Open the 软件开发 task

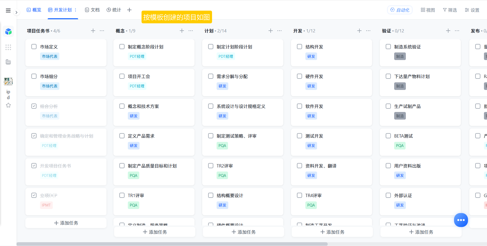(332, 112)
